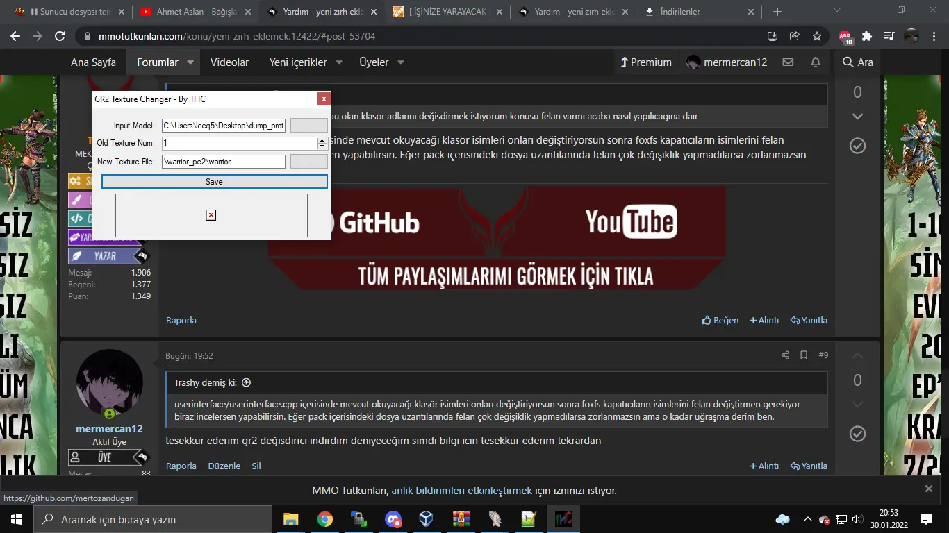
Task: Mark post #9 as solution with the checkmark
Action: pos(857,434)
